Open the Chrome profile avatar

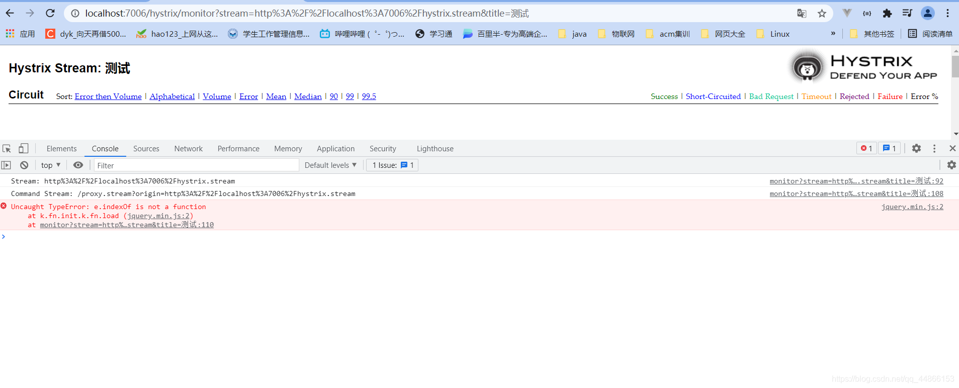point(928,14)
